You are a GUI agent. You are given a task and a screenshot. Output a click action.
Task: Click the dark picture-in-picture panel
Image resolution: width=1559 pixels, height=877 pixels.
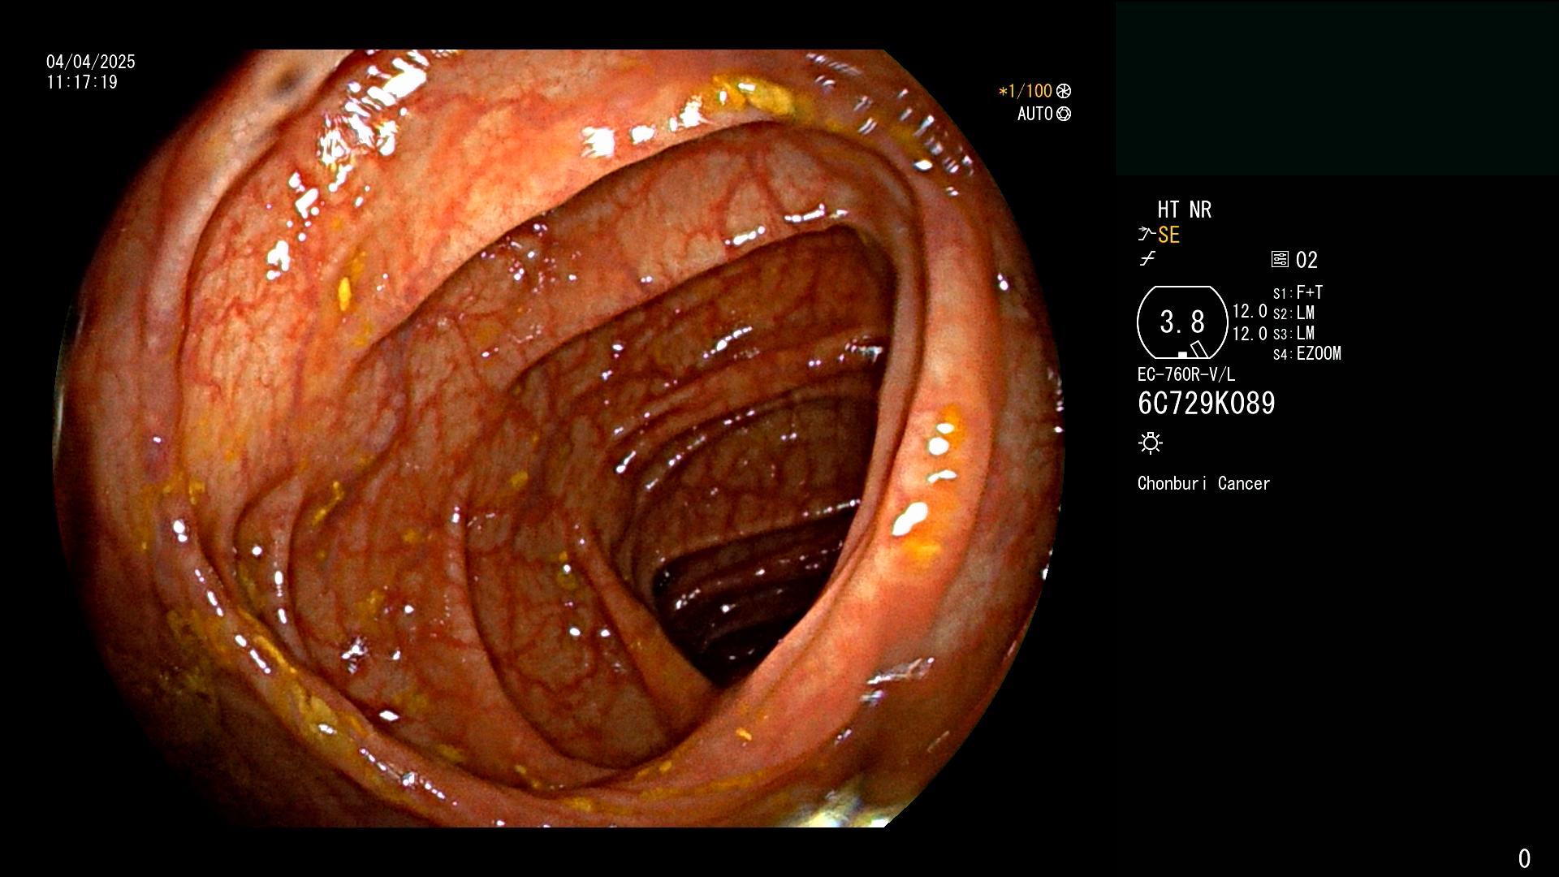click(x=1337, y=89)
